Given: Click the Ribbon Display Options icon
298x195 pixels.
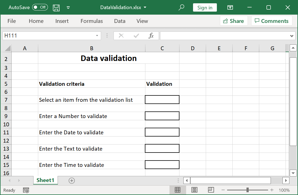Looking at the screenshot, I should pyautogui.click(x=230, y=8).
